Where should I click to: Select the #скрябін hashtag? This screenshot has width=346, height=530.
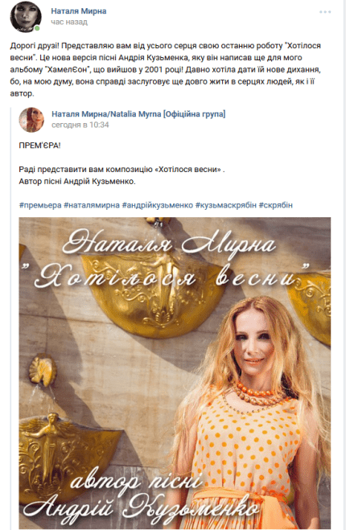276,205
